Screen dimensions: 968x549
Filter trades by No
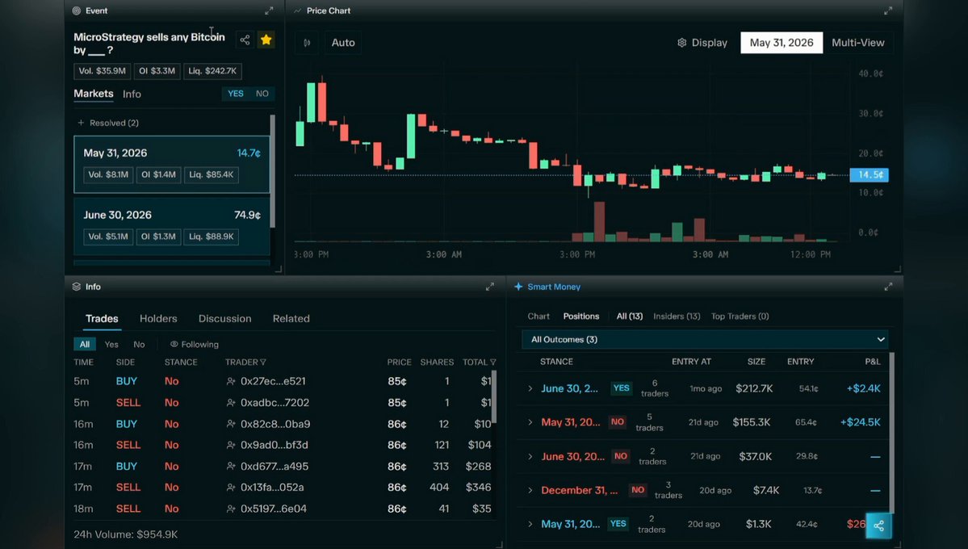[139, 345]
